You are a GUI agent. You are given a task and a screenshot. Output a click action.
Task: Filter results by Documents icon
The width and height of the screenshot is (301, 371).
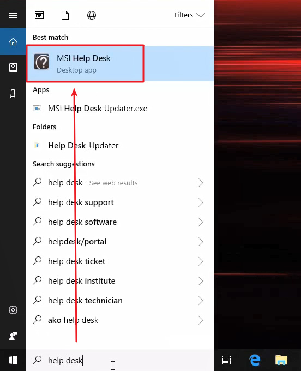pos(65,15)
